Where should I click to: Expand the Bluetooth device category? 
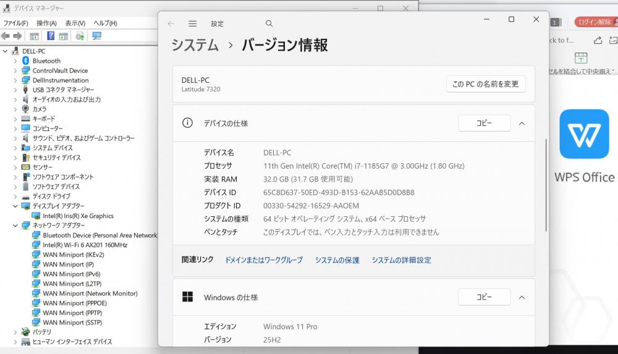click(x=15, y=61)
